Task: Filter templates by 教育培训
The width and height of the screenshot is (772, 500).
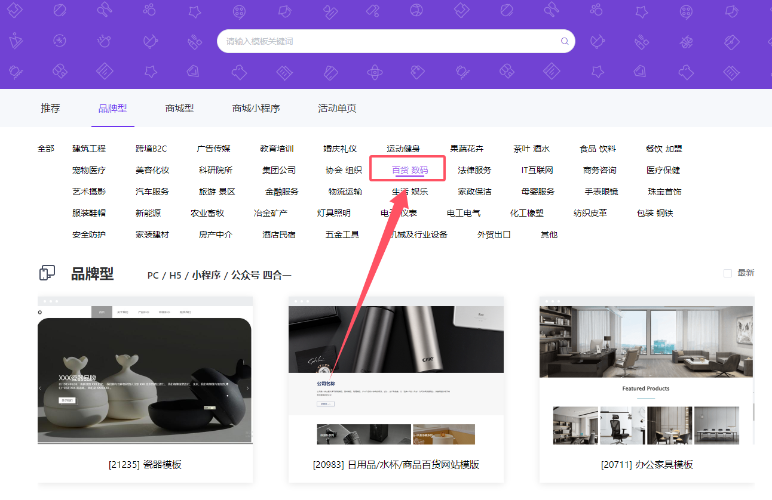Action: [277, 149]
